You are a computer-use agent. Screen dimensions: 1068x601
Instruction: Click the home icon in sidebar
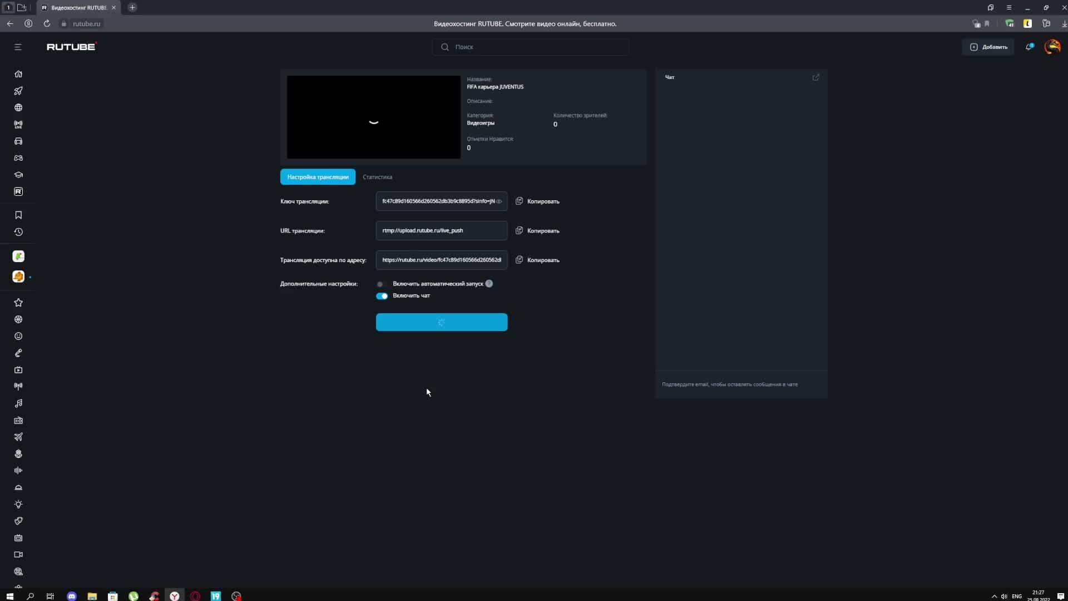point(18,74)
